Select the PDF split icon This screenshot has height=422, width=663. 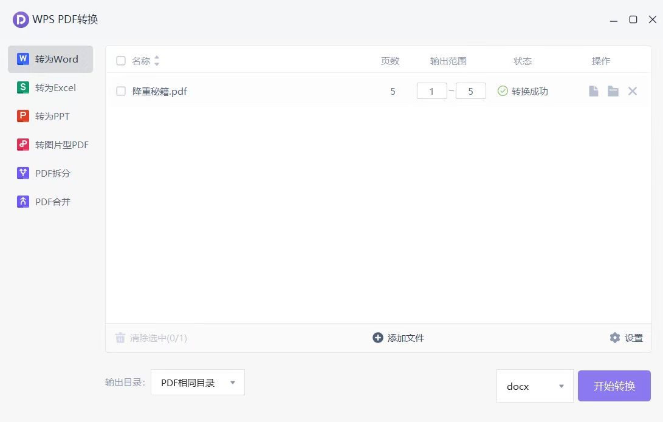coord(23,173)
